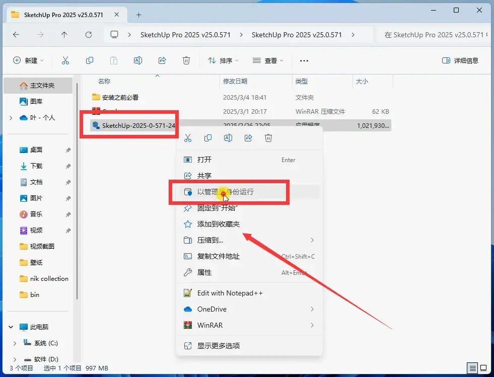Click the Rename icon in the toolbar
Viewport: 494px width, 377px height.
(138, 60)
